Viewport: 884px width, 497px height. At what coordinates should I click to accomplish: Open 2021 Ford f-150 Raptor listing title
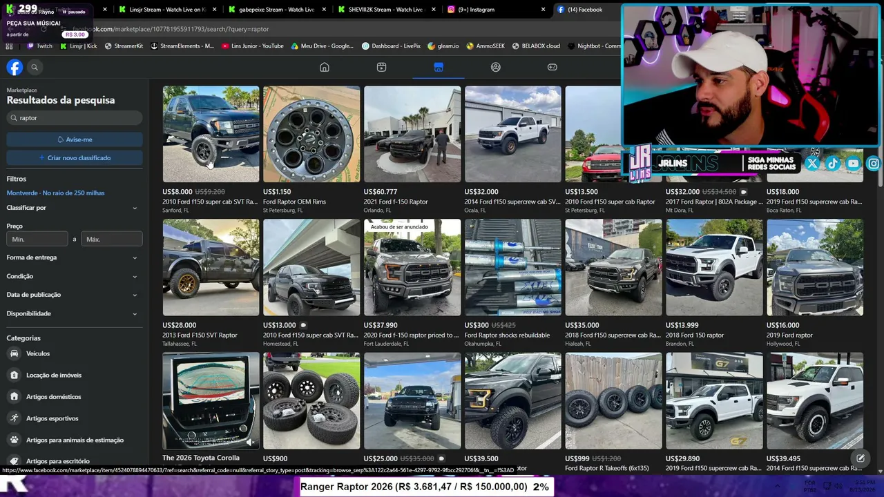tap(396, 202)
